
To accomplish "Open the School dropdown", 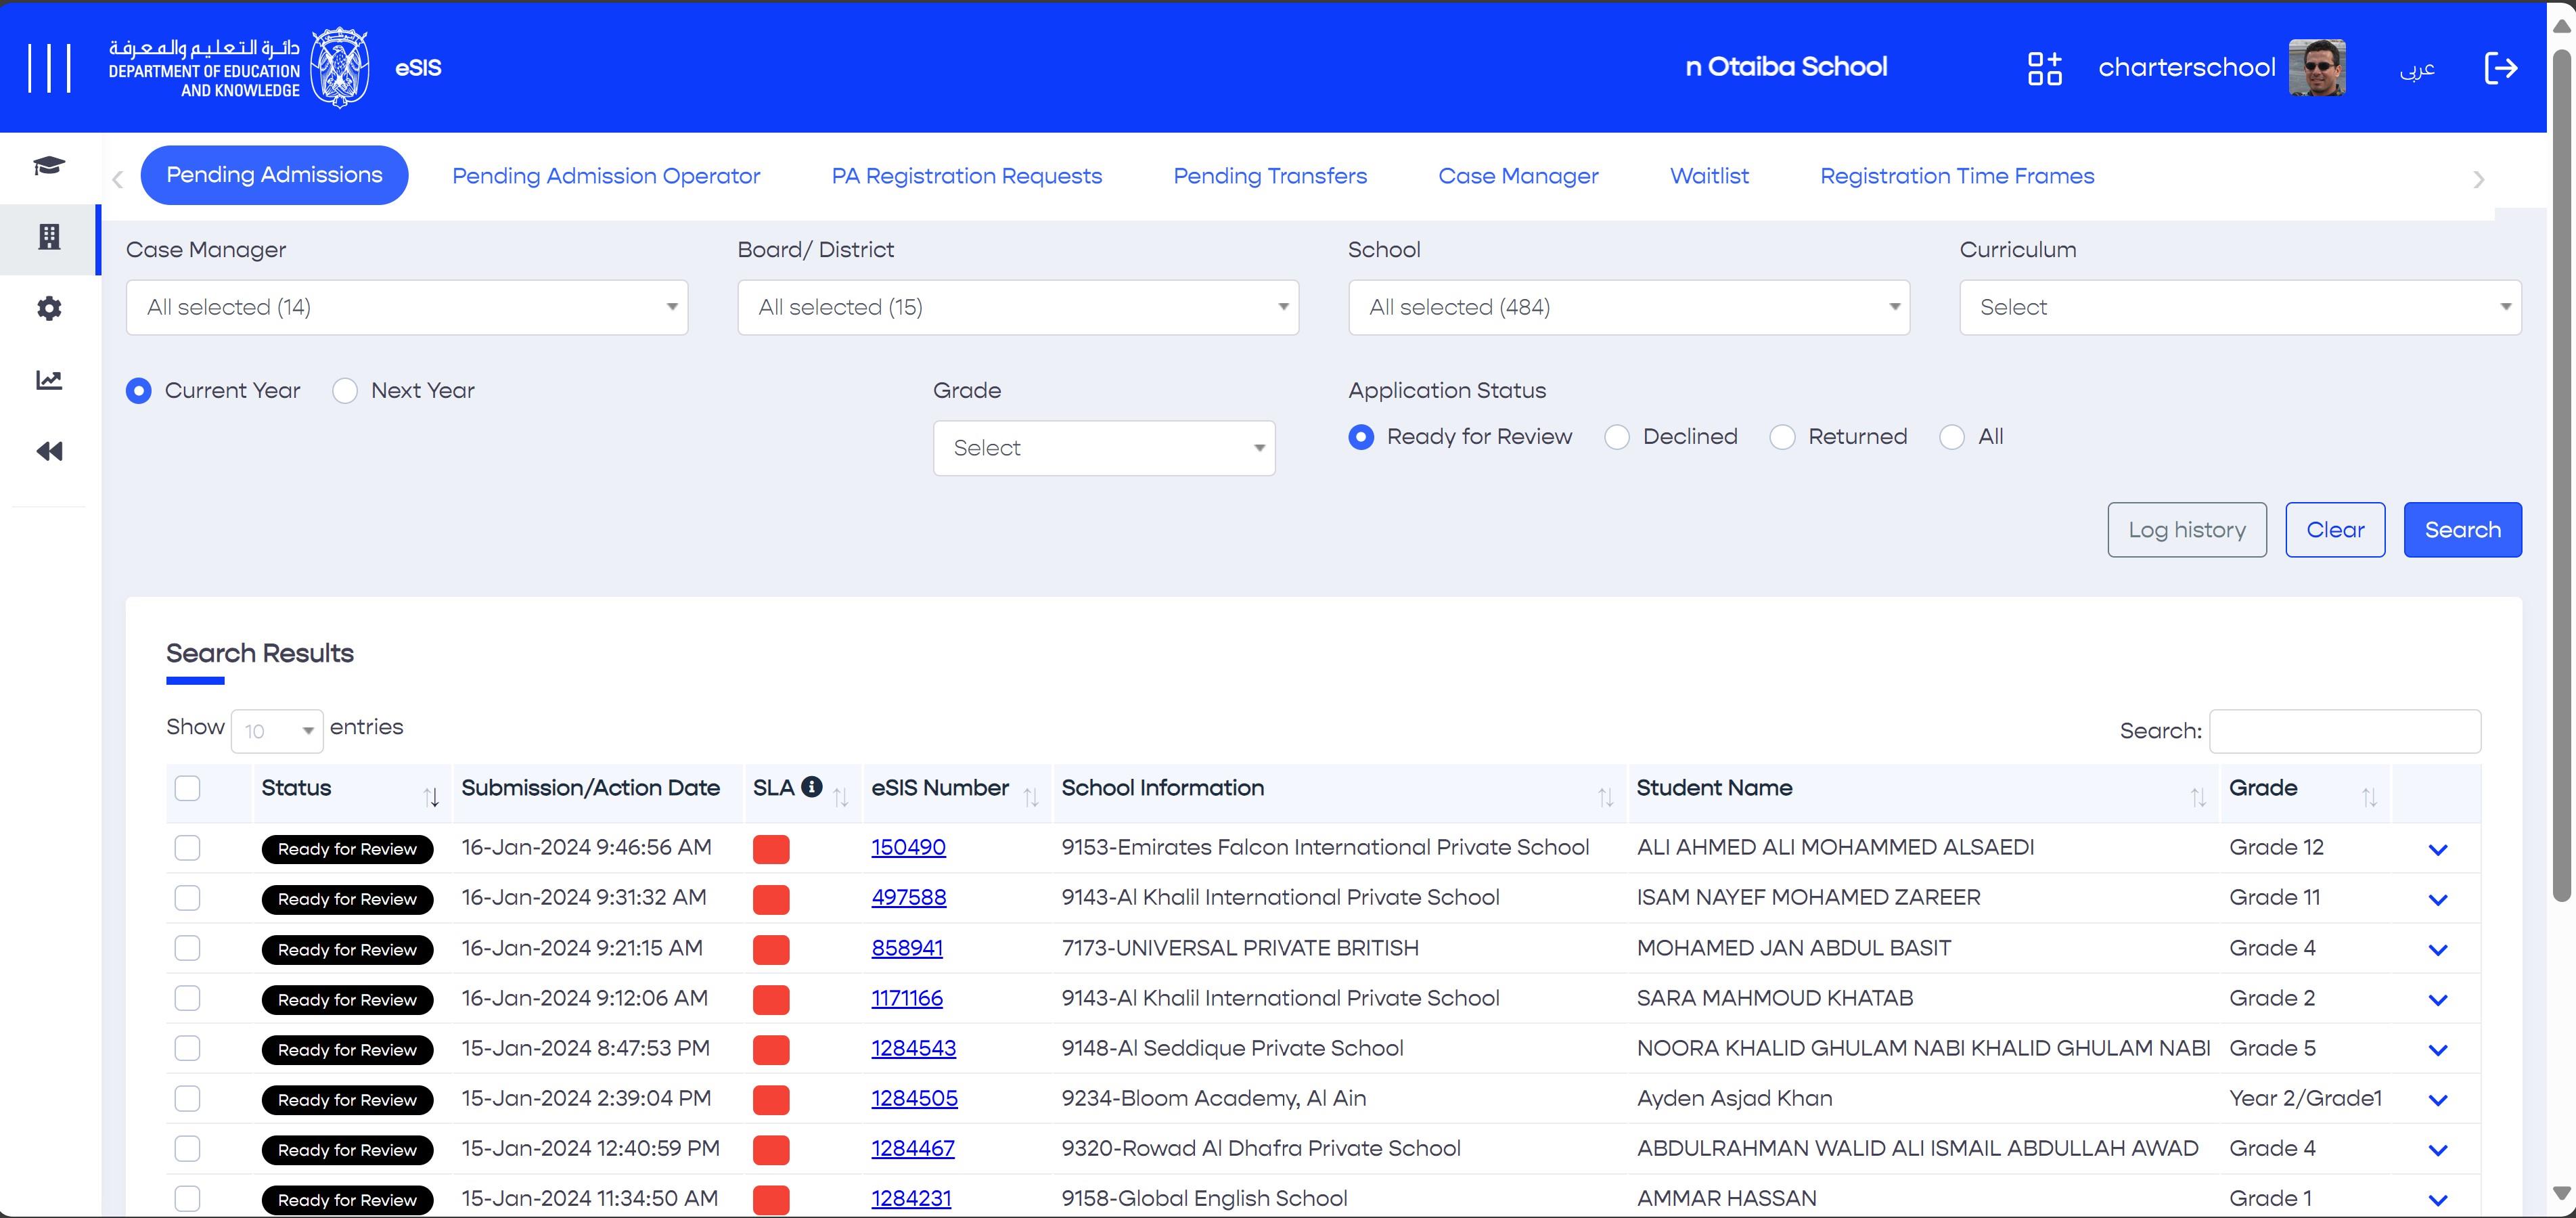I will tap(1629, 307).
